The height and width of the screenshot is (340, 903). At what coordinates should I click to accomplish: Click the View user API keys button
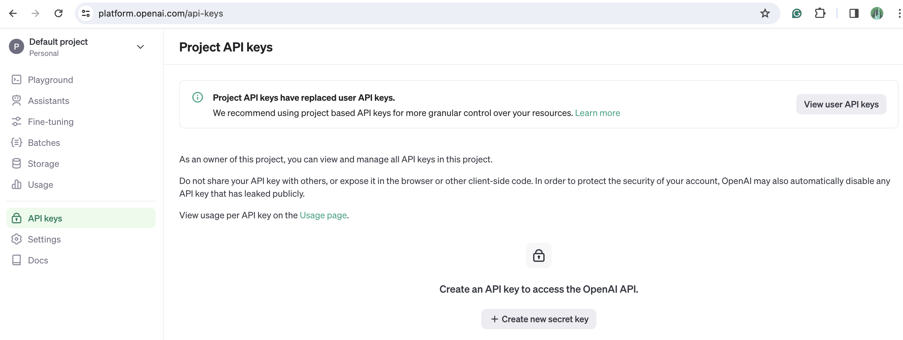(841, 104)
